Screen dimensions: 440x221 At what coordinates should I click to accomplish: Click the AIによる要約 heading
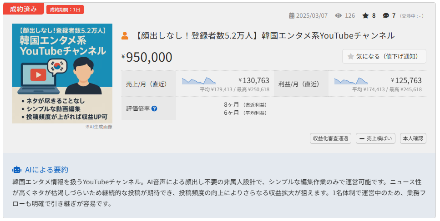(46, 170)
